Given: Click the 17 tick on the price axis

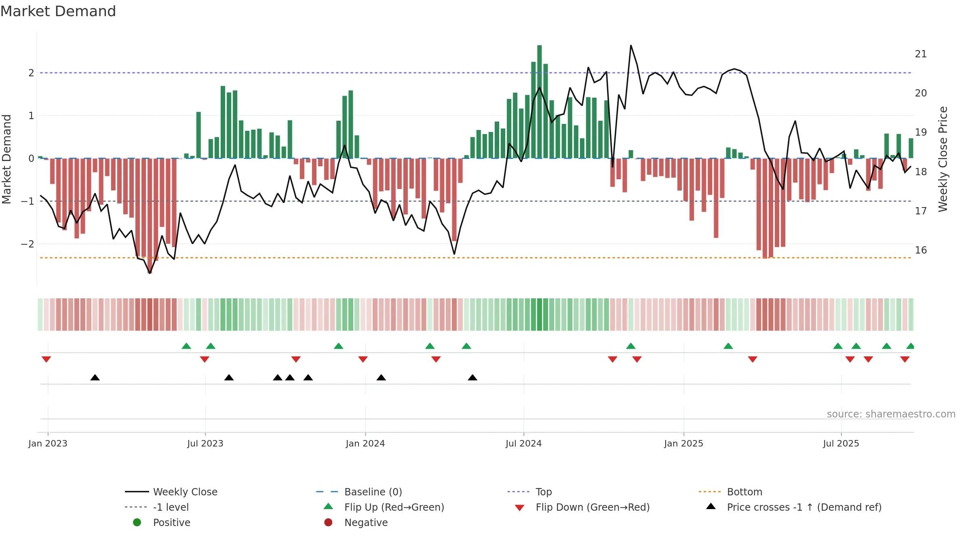Looking at the screenshot, I should coord(921,211).
